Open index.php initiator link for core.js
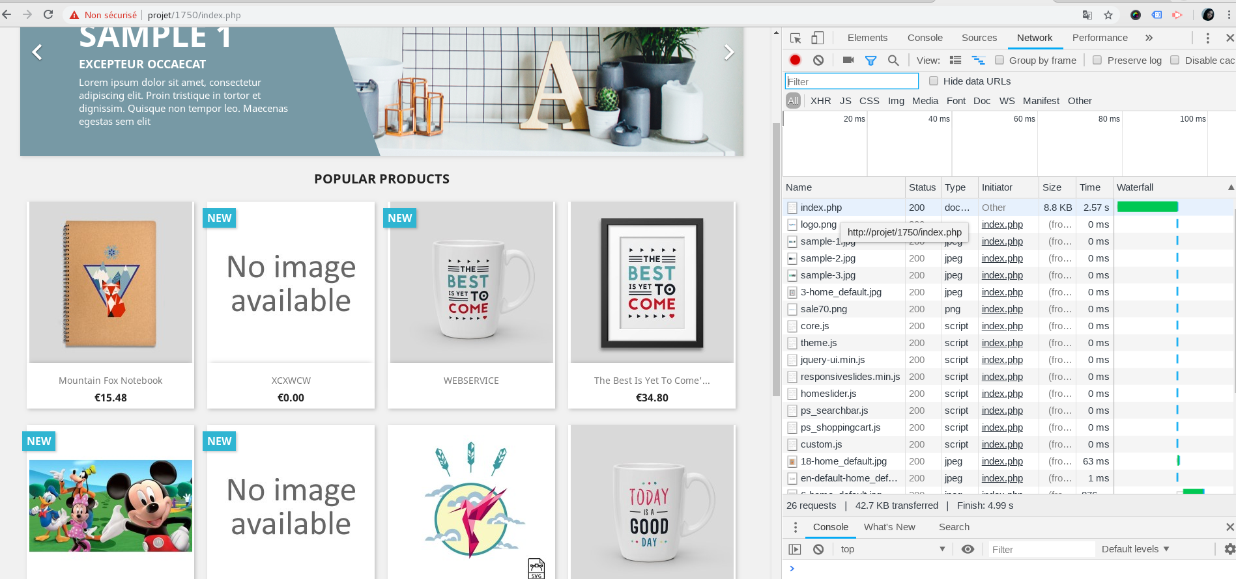The image size is (1236, 579). click(1002, 326)
